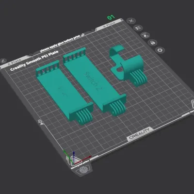Click the Creality Smooth PEI Plate label
The image size is (194, 194).
pos(34,61)
